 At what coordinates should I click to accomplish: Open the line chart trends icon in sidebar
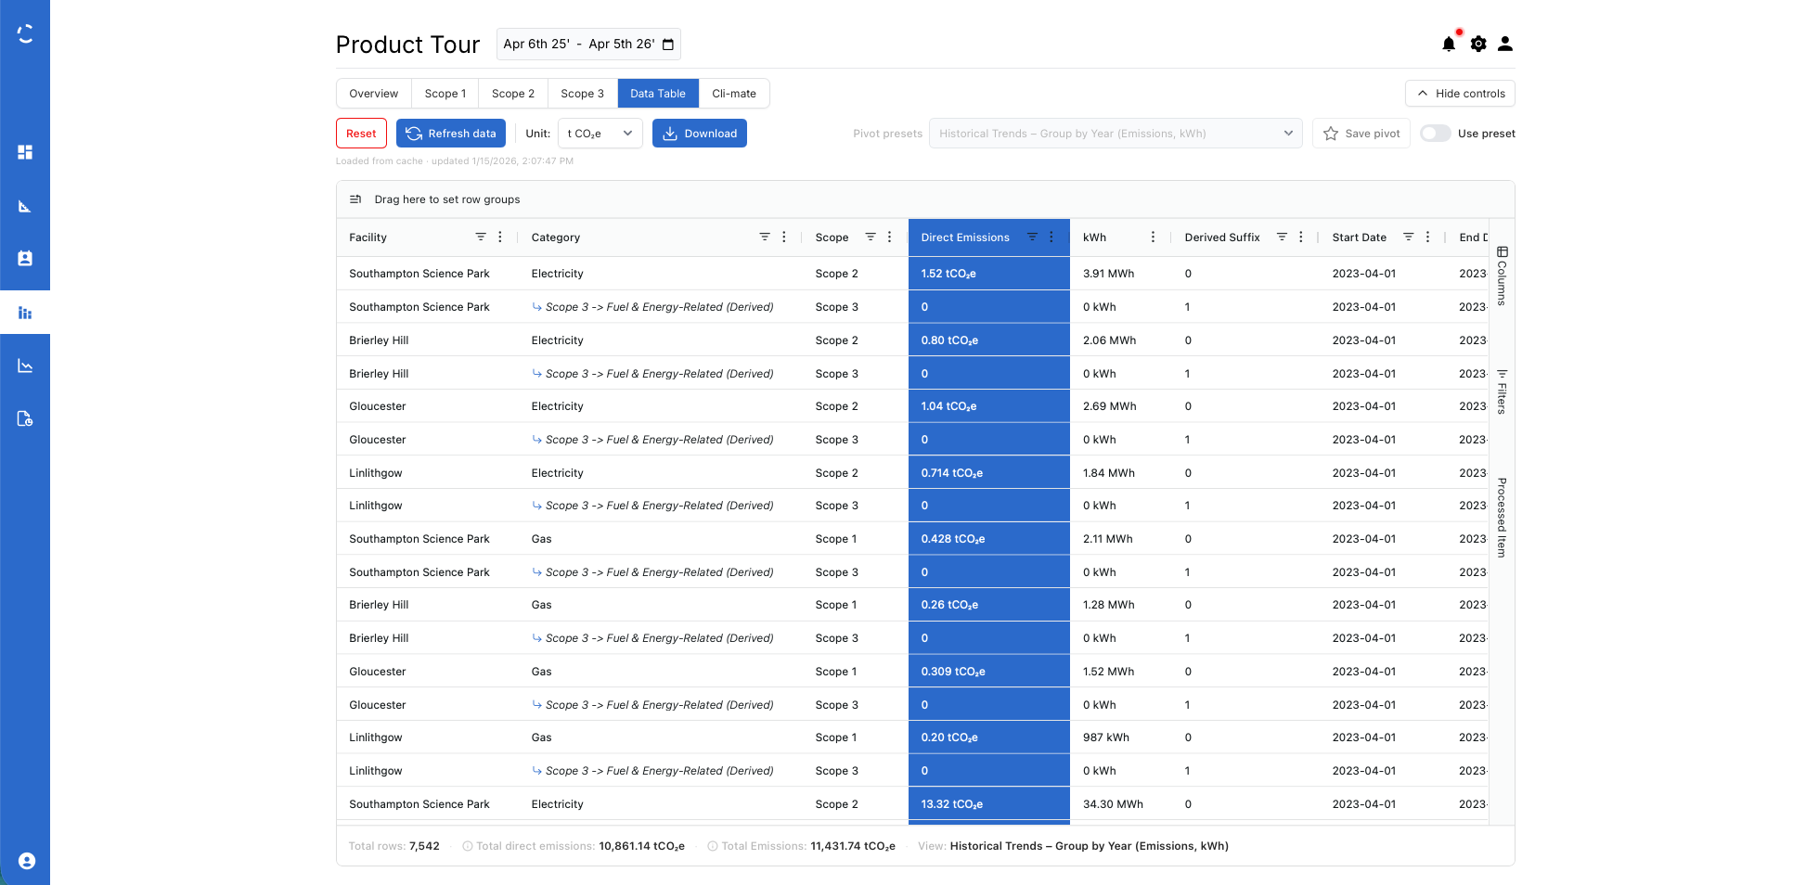coord(25,365)
